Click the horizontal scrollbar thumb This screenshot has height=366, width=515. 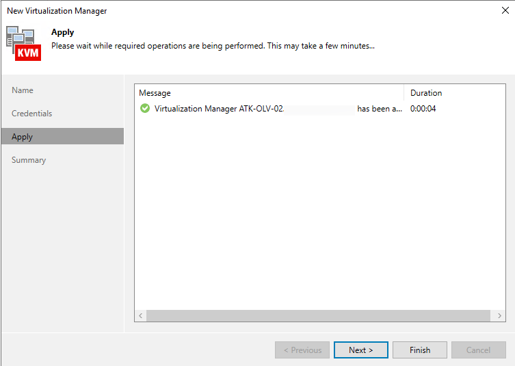tap(317, 315)
